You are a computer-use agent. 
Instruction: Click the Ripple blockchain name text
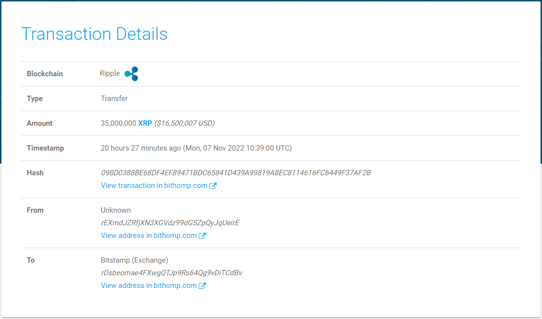tap(110, 73)
